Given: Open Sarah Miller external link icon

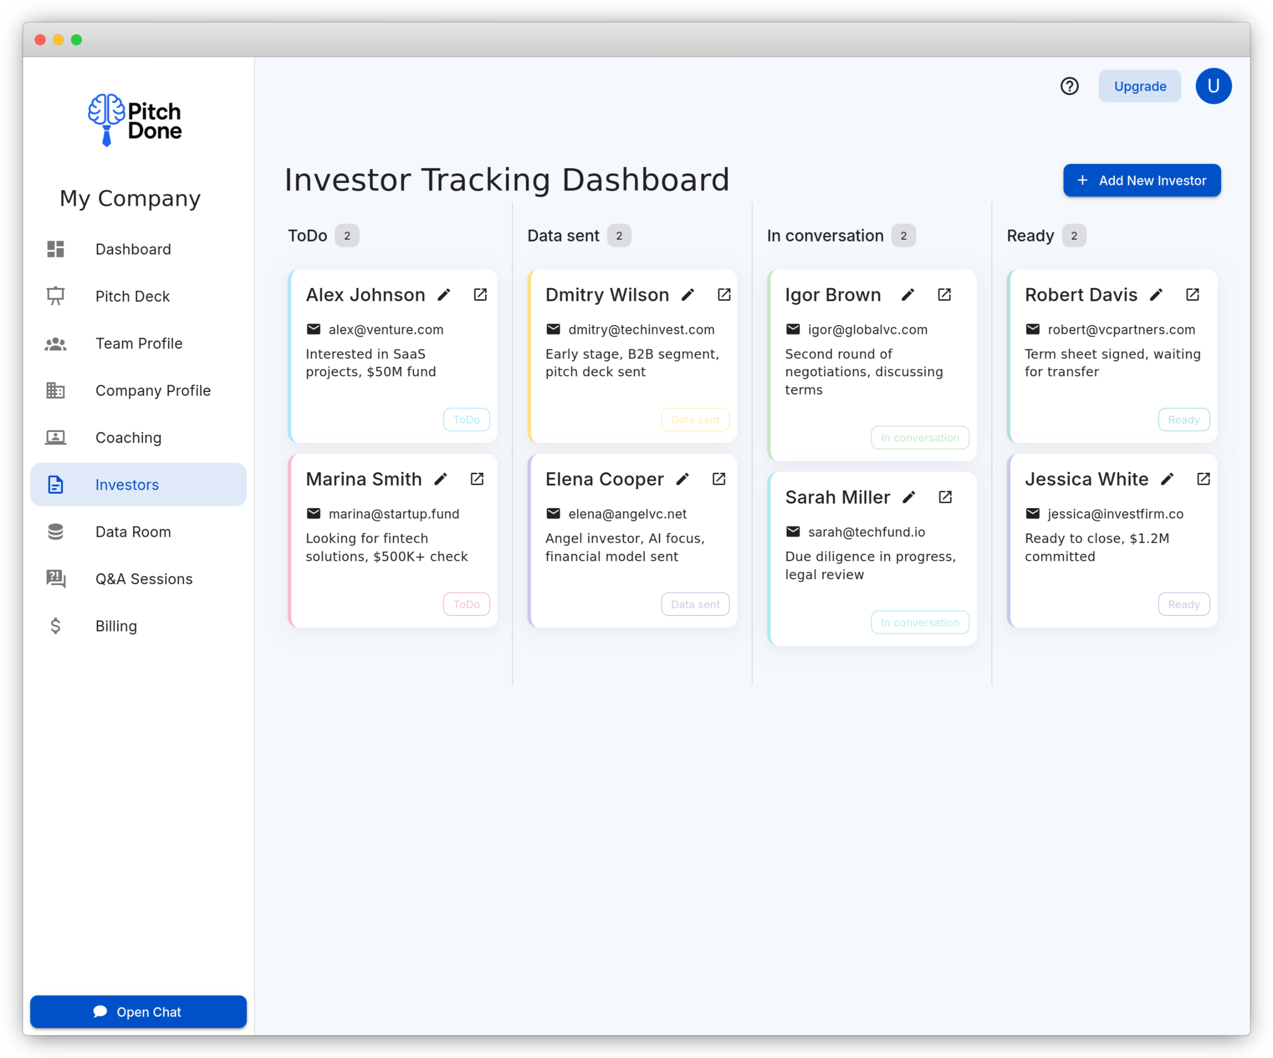Looking at the screenshot, I should [x=945, y=497].
